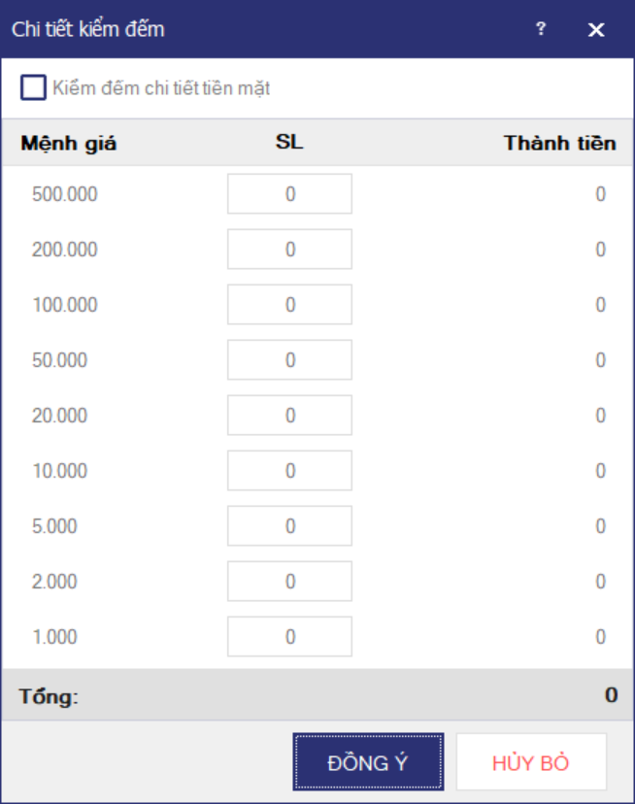
Task: Click quantity field for 500.000 denomination
Action: 289,194
